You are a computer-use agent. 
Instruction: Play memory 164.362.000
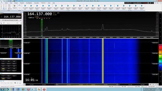118,6
